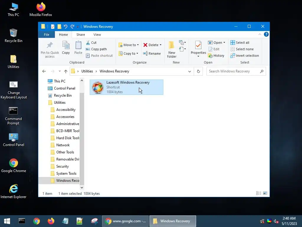Viewport: 302px width, 227px height.
Task: Create a New folder from the ribbon
Action: tap(172, 49)
